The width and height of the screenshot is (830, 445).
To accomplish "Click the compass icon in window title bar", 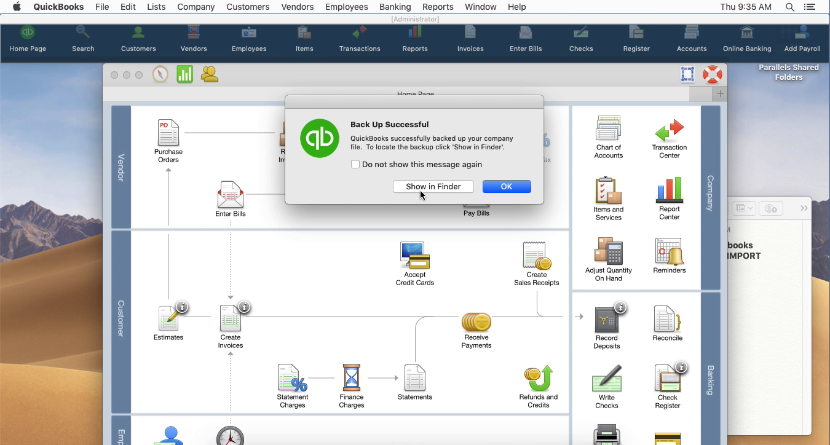I will [x=160, y=74].
